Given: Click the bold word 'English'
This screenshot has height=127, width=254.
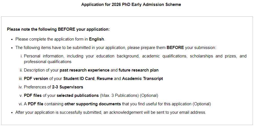Looking at the screenshot, I should pyautogui.click(x=96, y=39).
